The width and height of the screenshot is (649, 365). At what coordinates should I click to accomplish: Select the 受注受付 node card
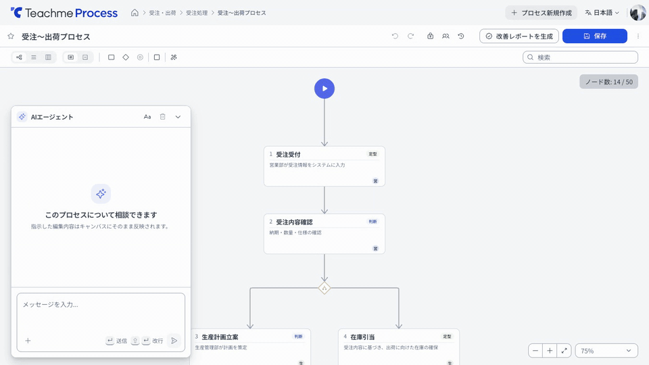click(x=324, y=166)
